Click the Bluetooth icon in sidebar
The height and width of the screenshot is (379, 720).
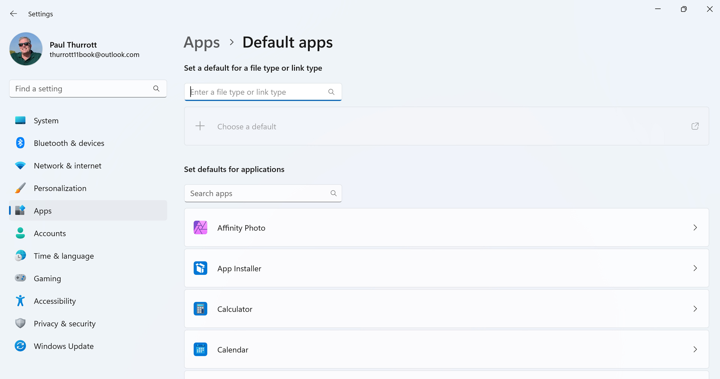[20, 143]
